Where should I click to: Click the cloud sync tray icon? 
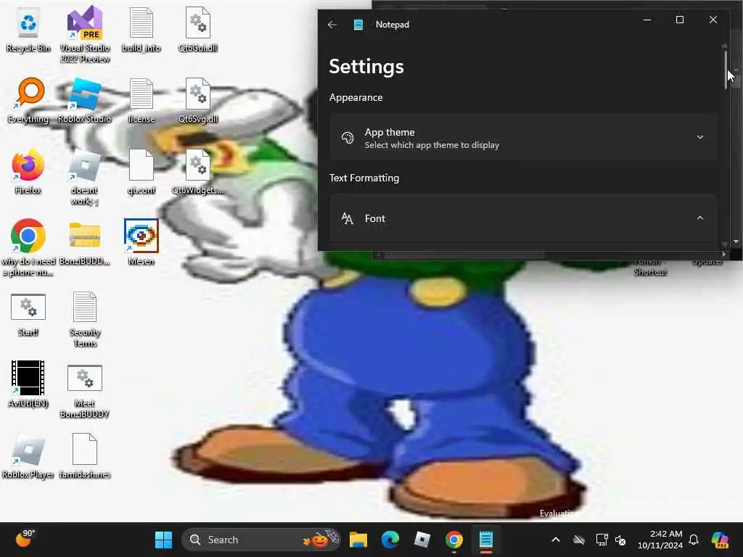point(579,540)
